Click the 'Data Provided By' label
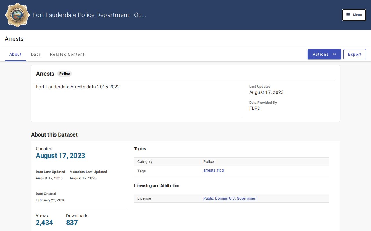 tap(263, 103)
